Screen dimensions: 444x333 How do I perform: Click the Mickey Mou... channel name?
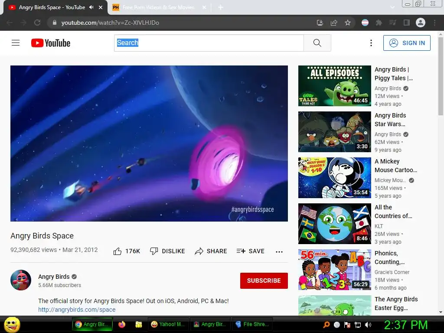pos(390,180)
